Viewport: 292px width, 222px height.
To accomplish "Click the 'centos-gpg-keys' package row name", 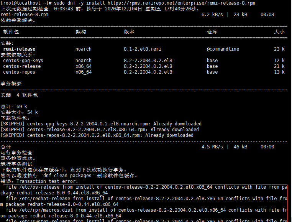I will click(23, 61).
